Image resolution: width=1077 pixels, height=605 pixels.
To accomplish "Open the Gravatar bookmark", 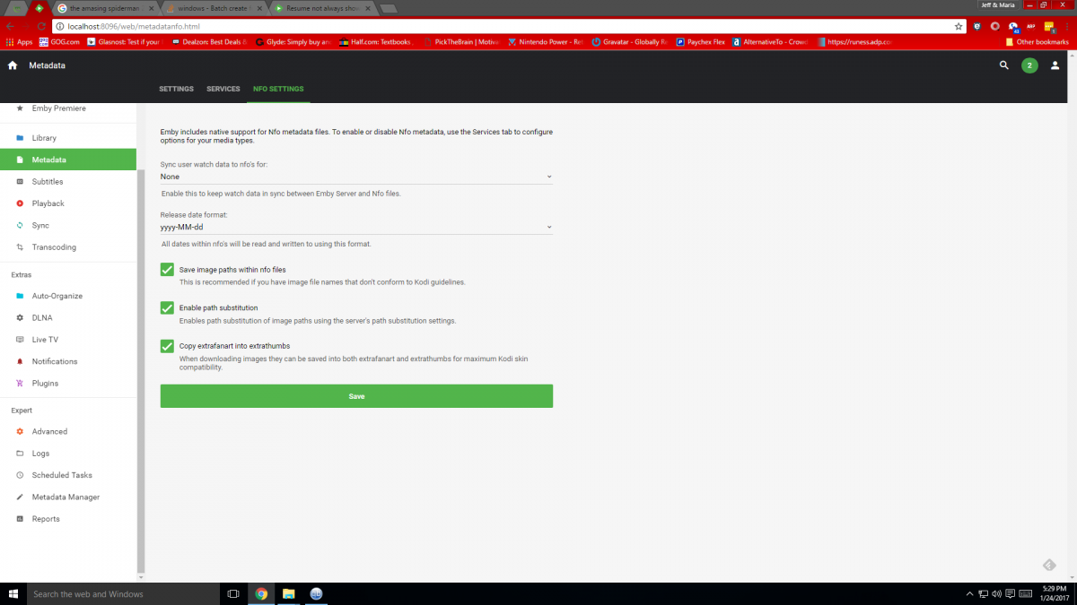I will tap(630, 41).
